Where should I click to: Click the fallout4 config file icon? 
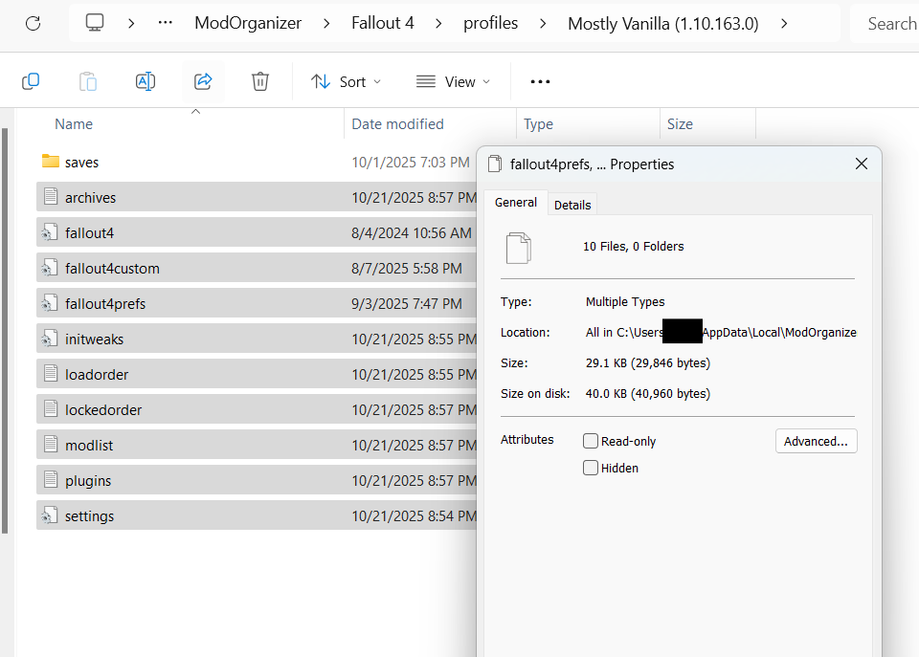click(50, 232)
